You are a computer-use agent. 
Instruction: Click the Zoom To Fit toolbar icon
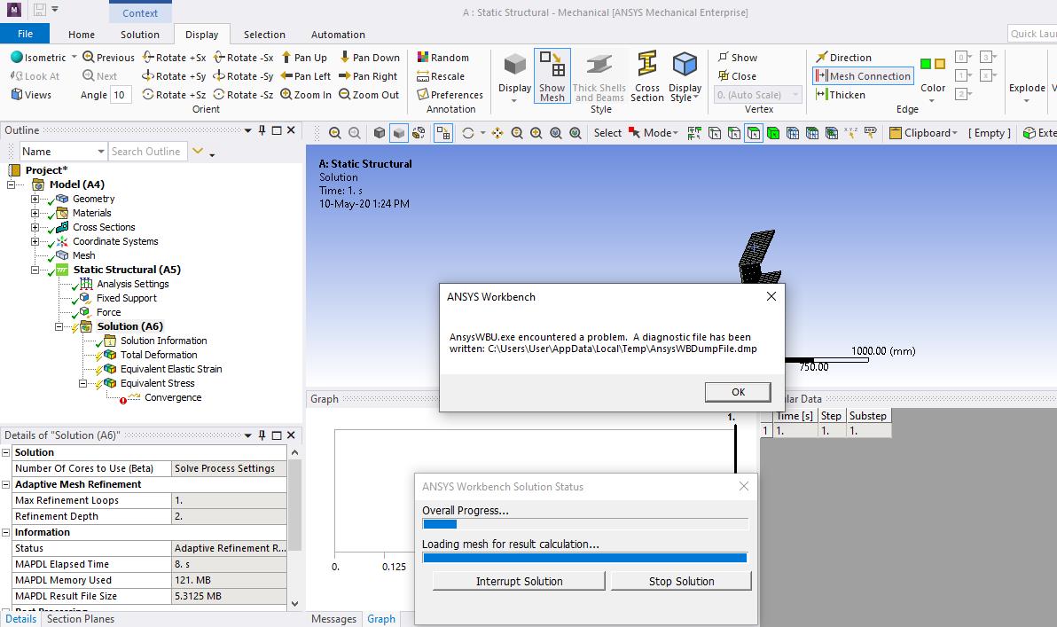coord(556,133)
